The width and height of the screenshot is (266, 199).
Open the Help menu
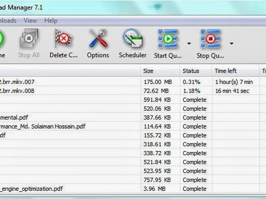(51, 21)
